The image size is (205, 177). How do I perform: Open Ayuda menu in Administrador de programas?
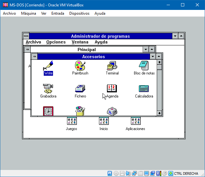pos(101,42)
